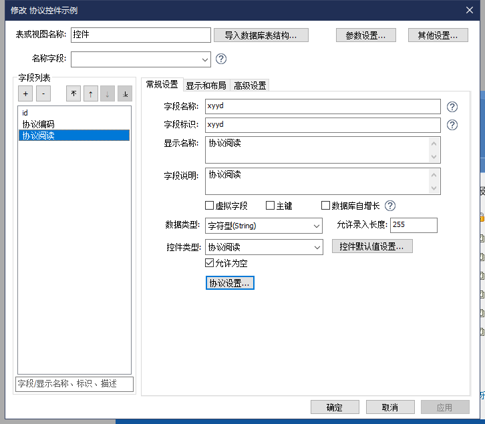The width and height of the screenshot is (485, 424).
Task: Click help icon next to 数据库自增长
Action: (390, 206)
